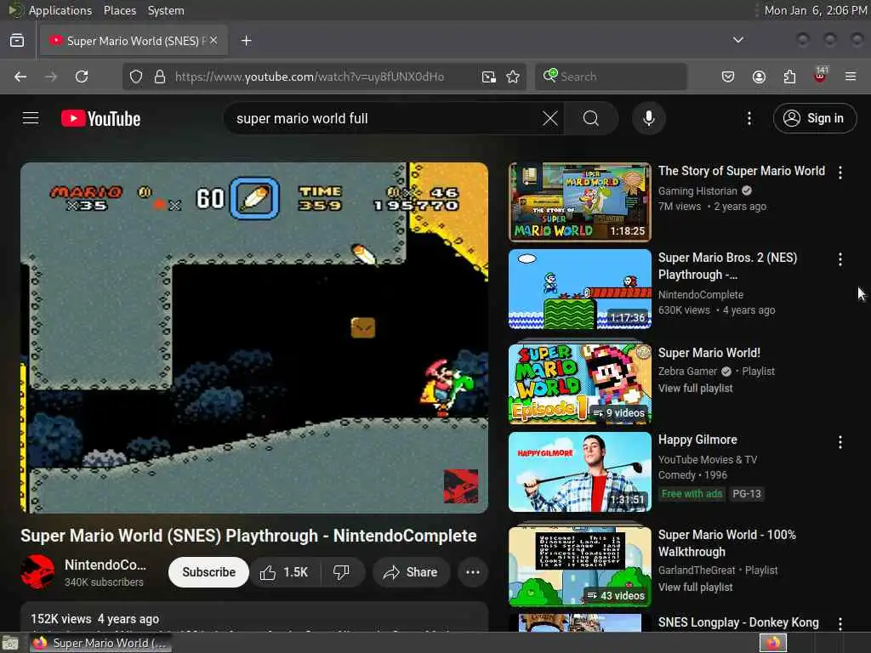Open Firefox View tab manager icon

17,41
